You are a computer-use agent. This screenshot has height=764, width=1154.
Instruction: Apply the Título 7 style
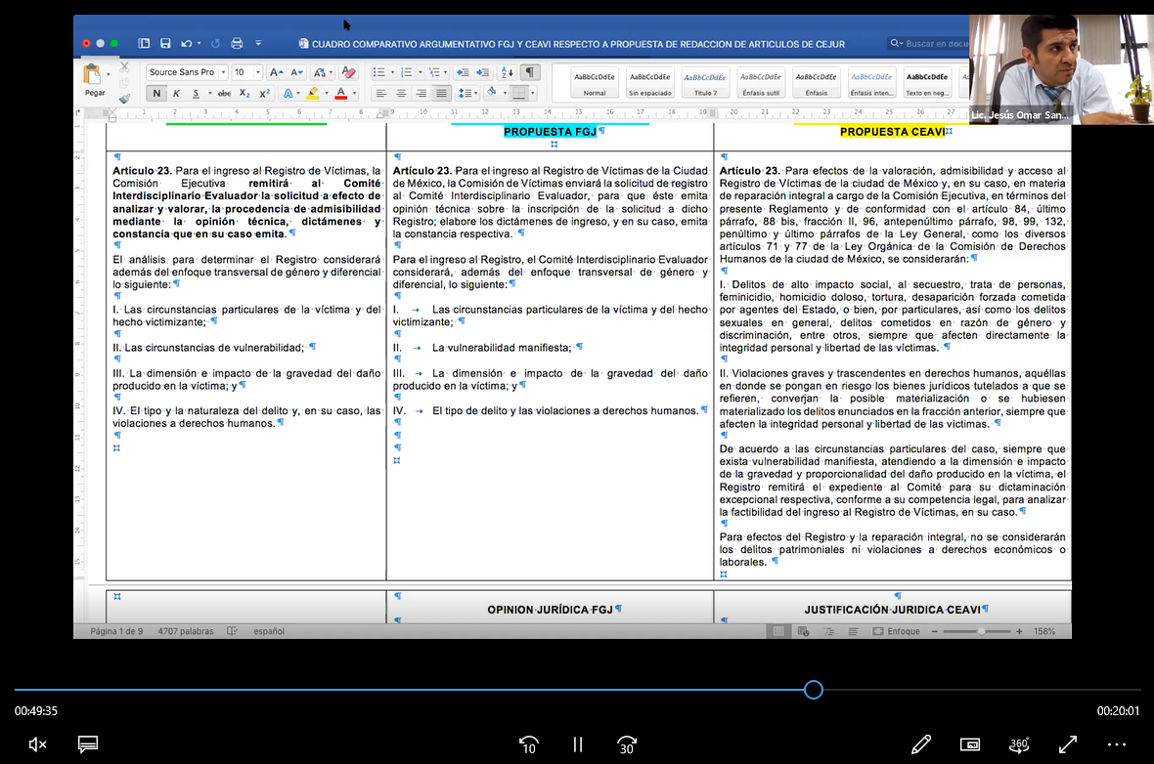tap(705, 82)
